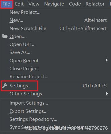Open the Refactor menu

pos(95,4)
